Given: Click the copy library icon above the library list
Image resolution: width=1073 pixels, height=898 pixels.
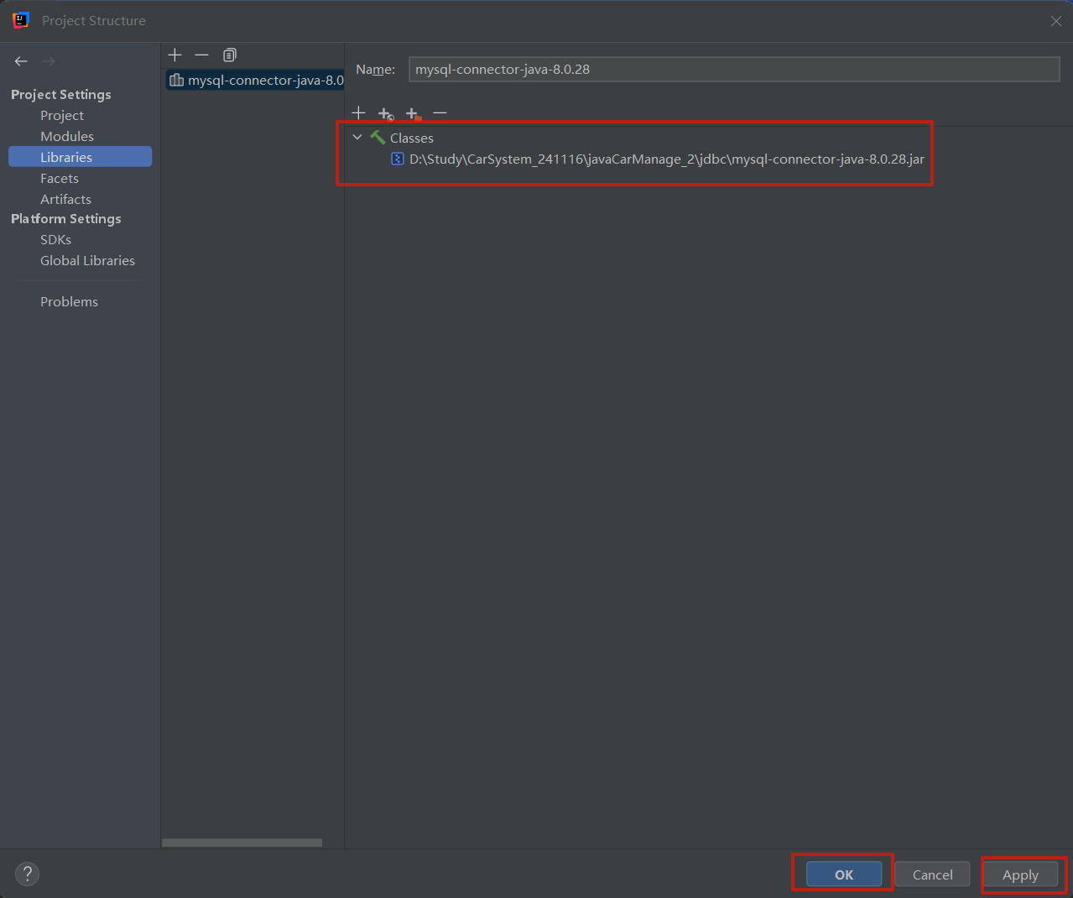Looking at the screenshot, I should point(229,55).
